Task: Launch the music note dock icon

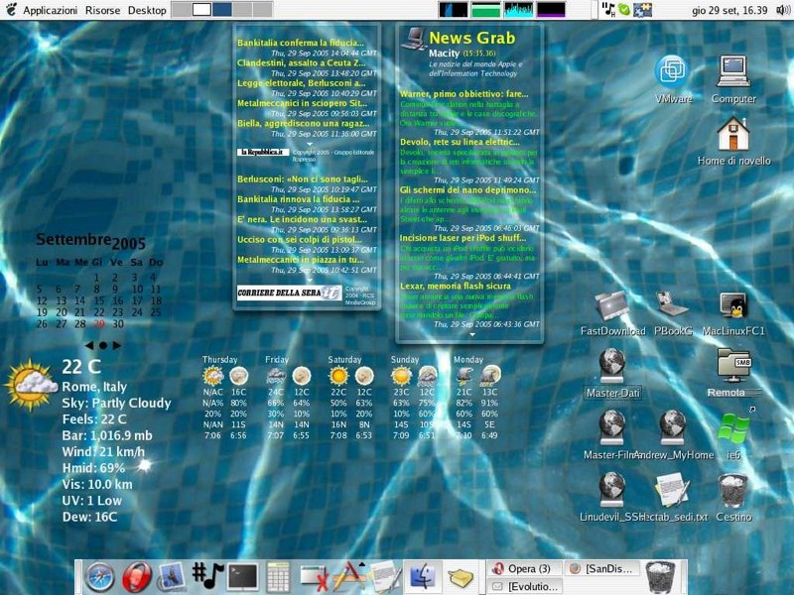Action: (207, 576)
